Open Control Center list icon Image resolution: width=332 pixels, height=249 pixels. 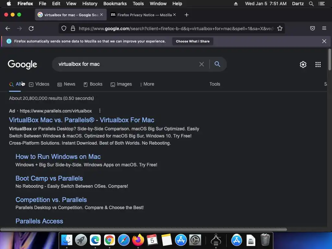click(321, 4)
